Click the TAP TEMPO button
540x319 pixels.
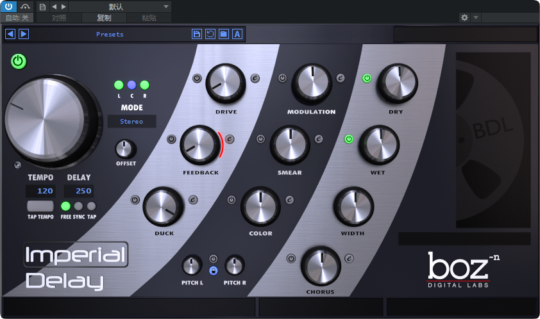coord(40,206)
